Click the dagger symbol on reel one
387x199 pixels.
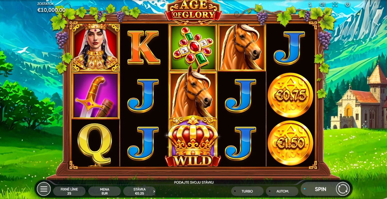[96, 95]
